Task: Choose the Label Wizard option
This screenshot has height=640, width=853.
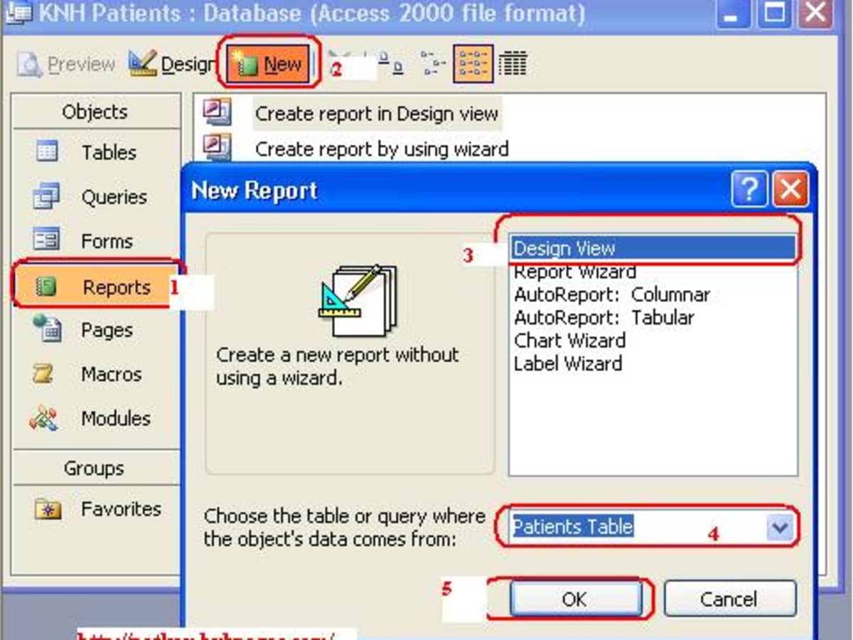Action: (569, 363)
